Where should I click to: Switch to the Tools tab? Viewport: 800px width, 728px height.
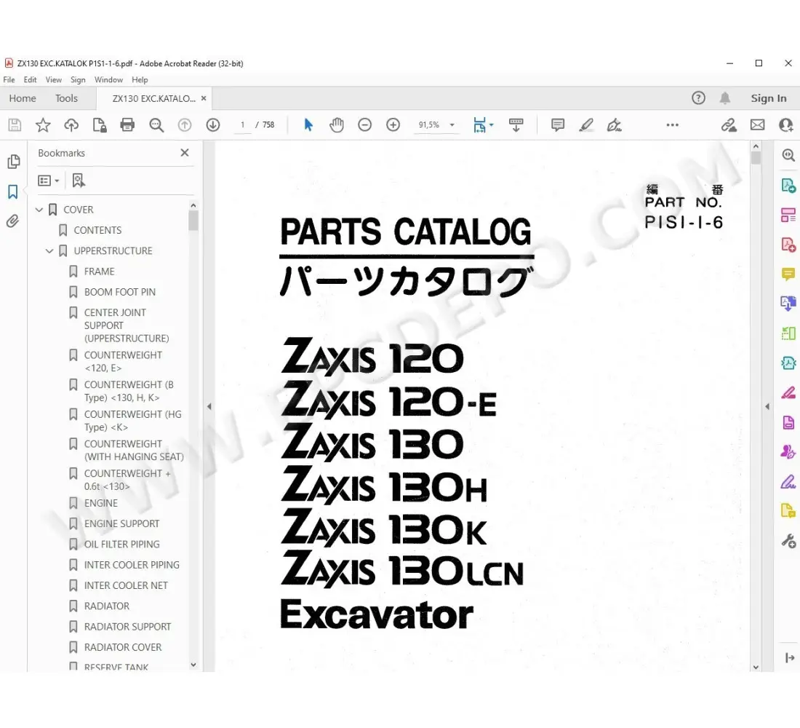66,98
